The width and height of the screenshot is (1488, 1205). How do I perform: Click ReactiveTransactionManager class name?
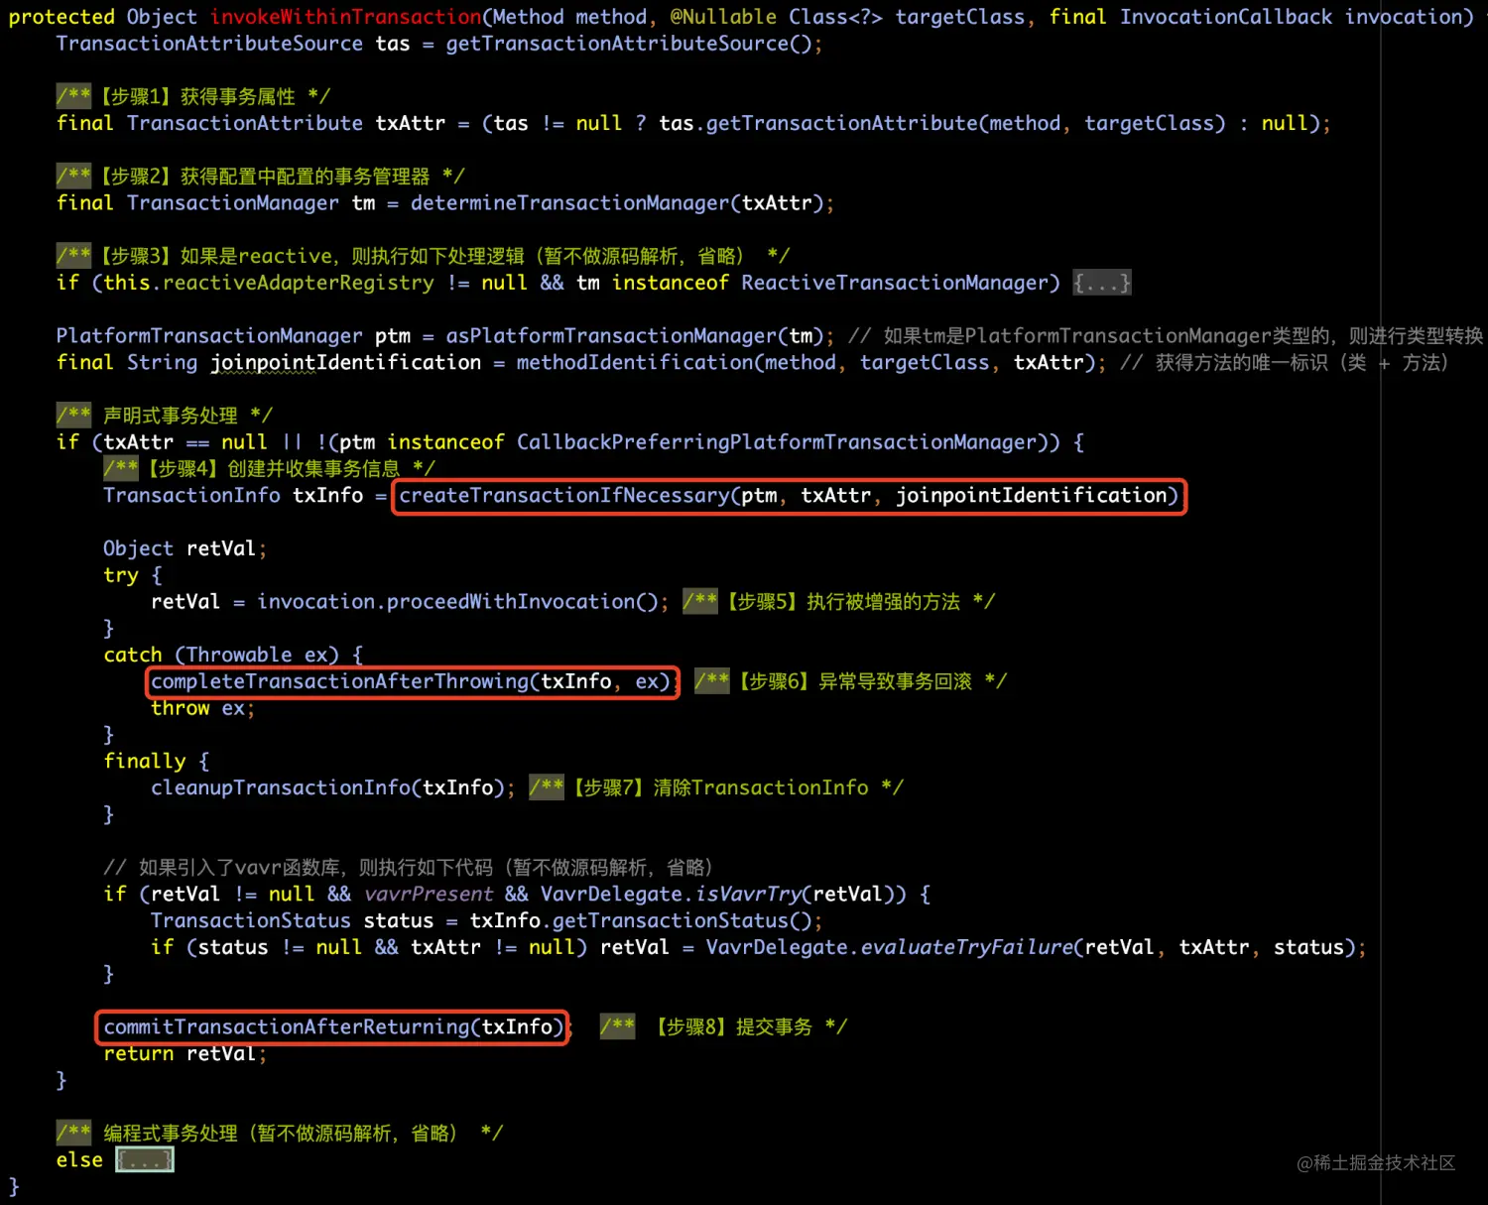point(894,284)
